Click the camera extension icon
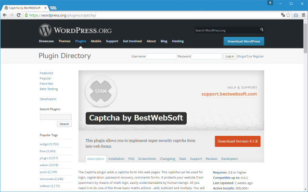 click(296, 15)
